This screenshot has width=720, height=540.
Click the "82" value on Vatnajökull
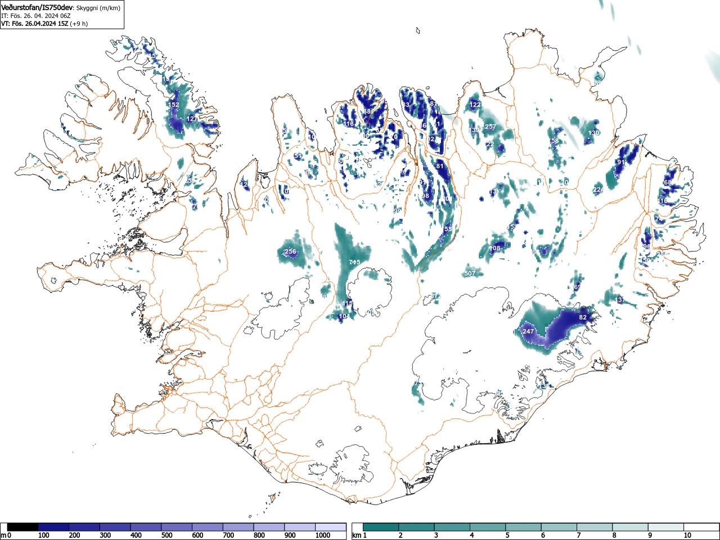click(583, 318)
